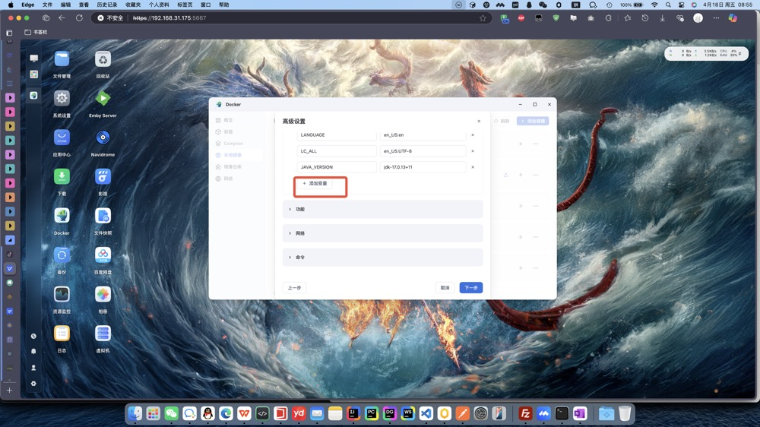Click the NAS sidebar notification bell icon

click(x=33, y=351)
